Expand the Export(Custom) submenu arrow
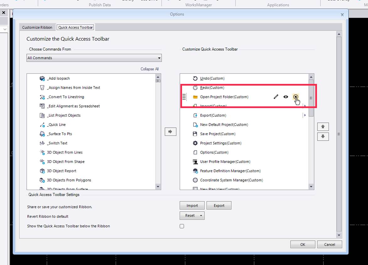Viewport: 368px width, 265px height. click(305, 115)
